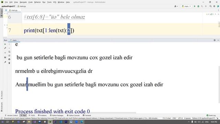Open the Tools menu
This screenshot has height=124, width=220.
[49, 2]
